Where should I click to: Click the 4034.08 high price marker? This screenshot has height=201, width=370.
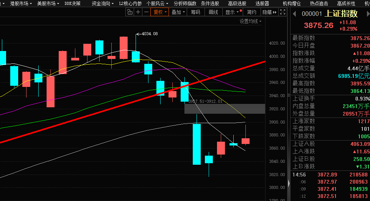149,34
